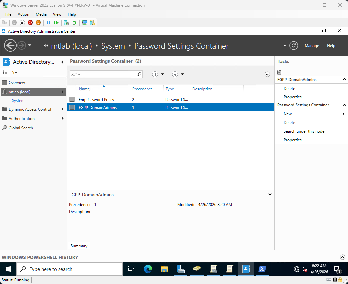This screenshot has height=284, width=348.
Task: Expand the mtlab (local) node arrow
Action: (x=63, y=92)
